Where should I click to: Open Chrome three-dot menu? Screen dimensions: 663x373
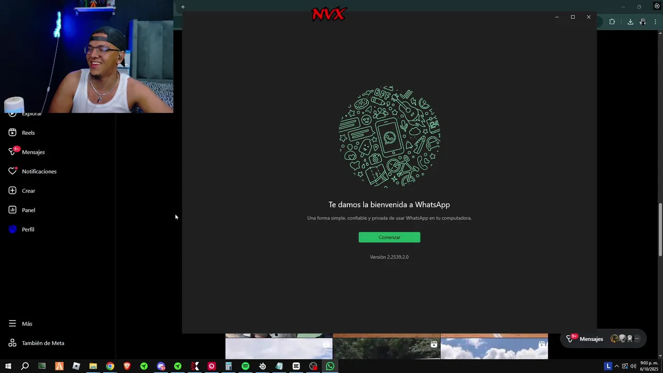(x=656, y=22)
